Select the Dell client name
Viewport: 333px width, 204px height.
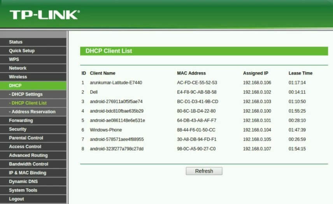pos(94,92)
